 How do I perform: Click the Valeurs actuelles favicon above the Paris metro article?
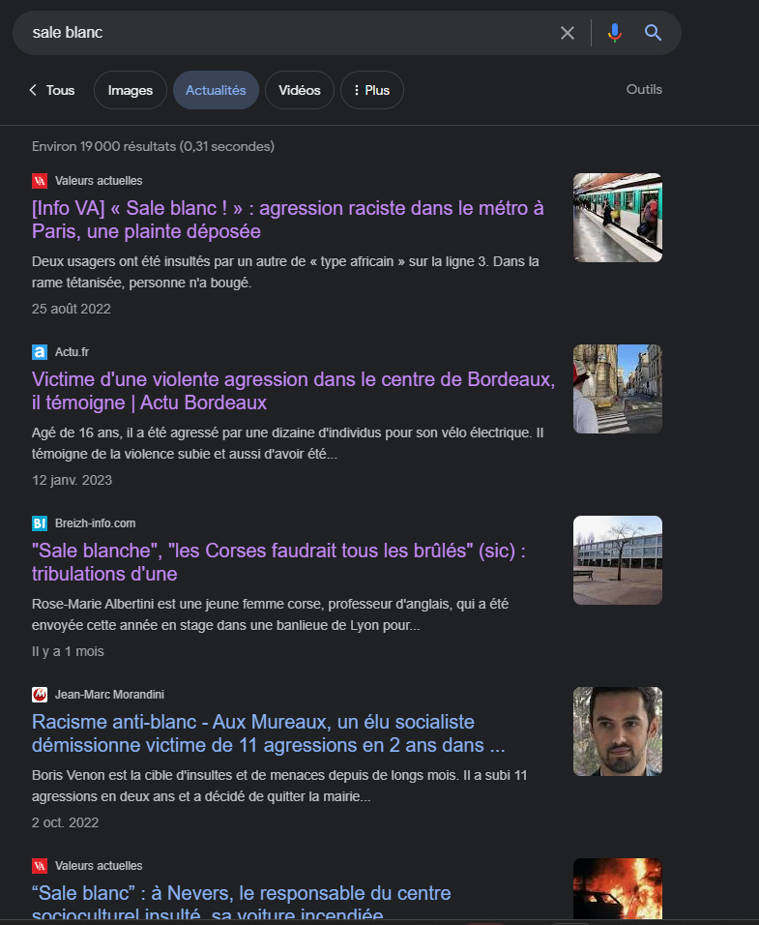click(40, 181)
